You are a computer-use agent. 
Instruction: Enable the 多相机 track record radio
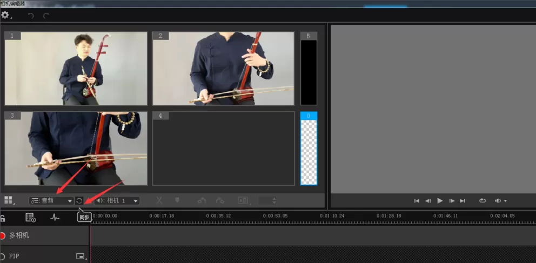(3, 235)
